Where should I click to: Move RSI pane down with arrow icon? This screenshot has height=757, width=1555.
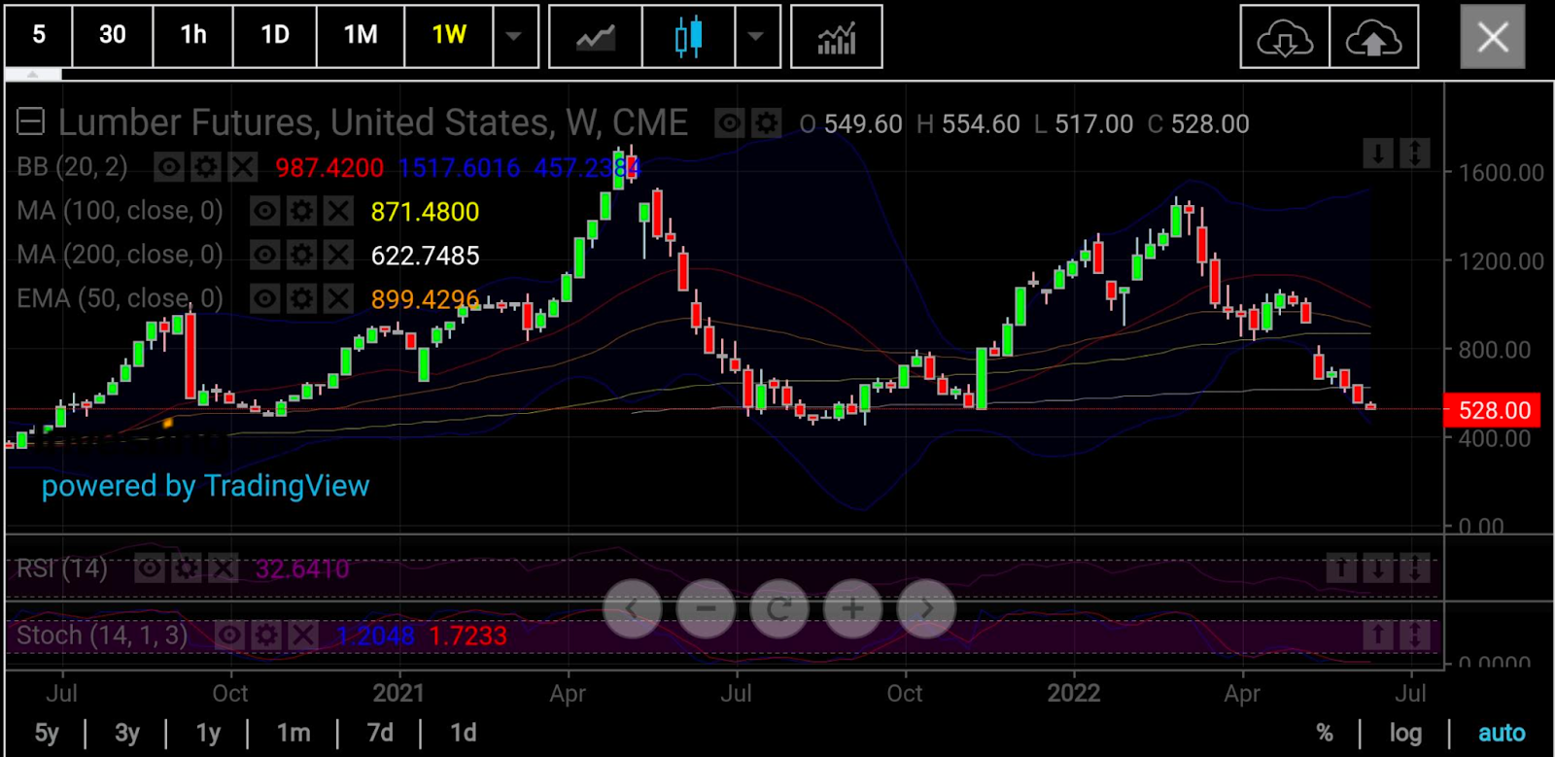[x=1378, y=568]
